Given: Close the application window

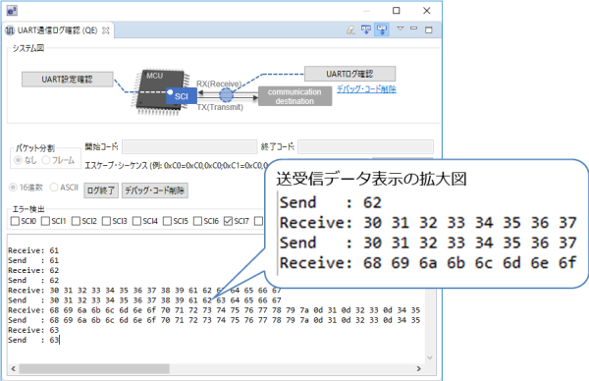Looking at the screenshot, I should 427,11.
